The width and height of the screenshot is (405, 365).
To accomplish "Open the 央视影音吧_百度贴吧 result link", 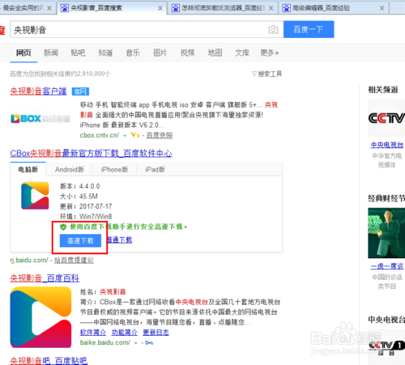I will coord(49,361).
